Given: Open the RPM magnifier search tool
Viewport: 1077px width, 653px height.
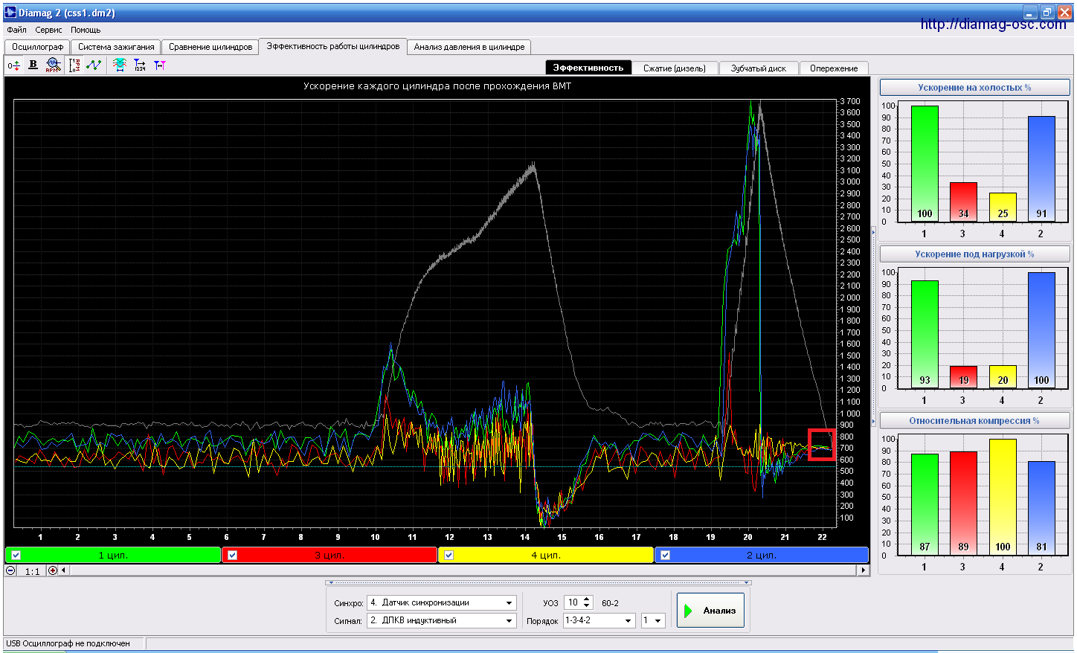Looking at the screenshot, I should [x=53, y=65].
